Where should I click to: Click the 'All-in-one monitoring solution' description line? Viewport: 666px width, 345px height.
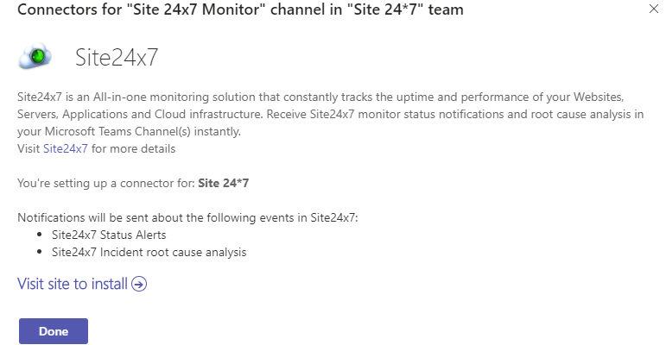(320, 97)
